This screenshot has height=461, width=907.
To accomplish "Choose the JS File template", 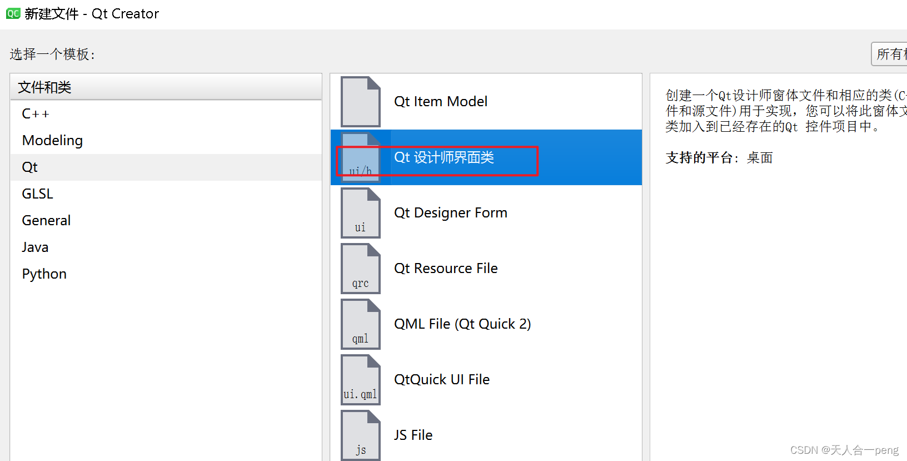I will (x=486, y=434).
